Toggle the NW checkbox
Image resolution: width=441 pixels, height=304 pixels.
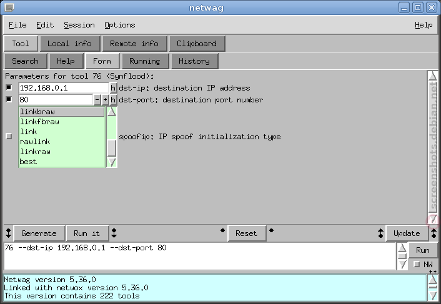tap(417, 265)
